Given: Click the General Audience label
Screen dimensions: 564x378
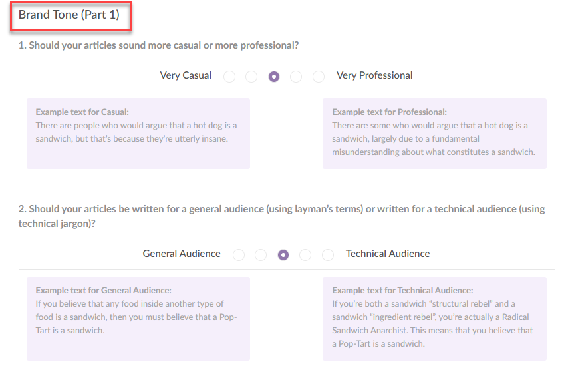Looking at the screenshot, I should point(182,253).
